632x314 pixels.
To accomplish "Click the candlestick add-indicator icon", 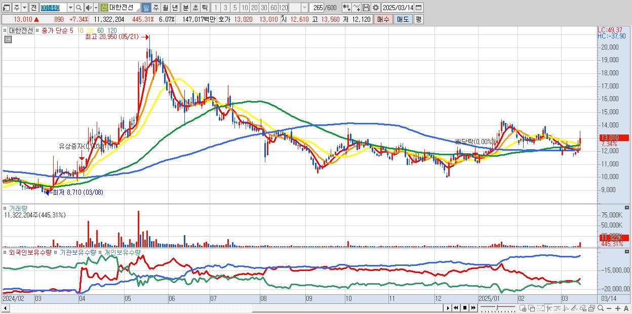I will pos(347,8).
